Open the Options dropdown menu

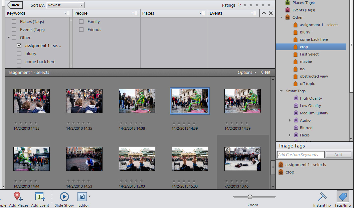247,72
